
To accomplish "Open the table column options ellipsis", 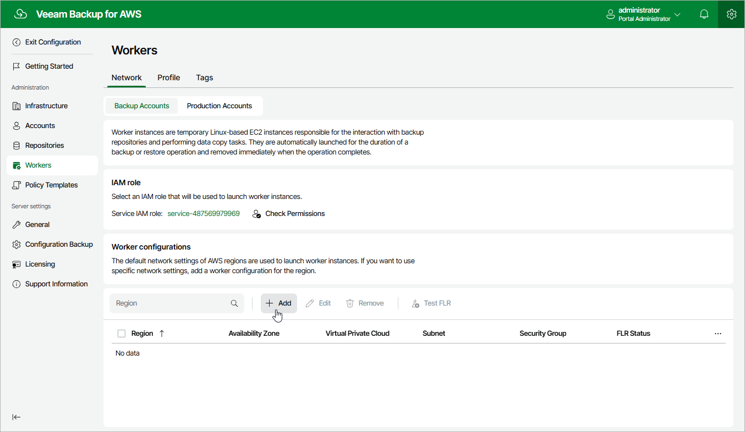I will [717, 334].
